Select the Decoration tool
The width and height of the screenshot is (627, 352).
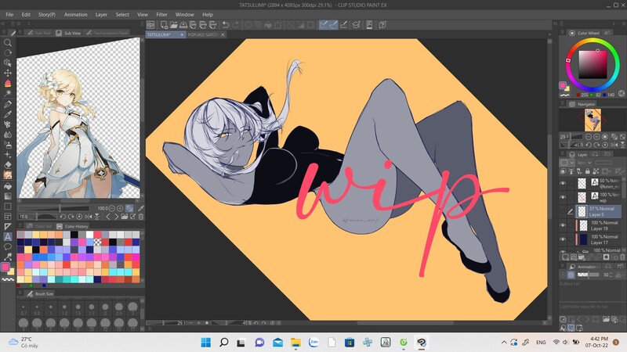tap(8, 155)
